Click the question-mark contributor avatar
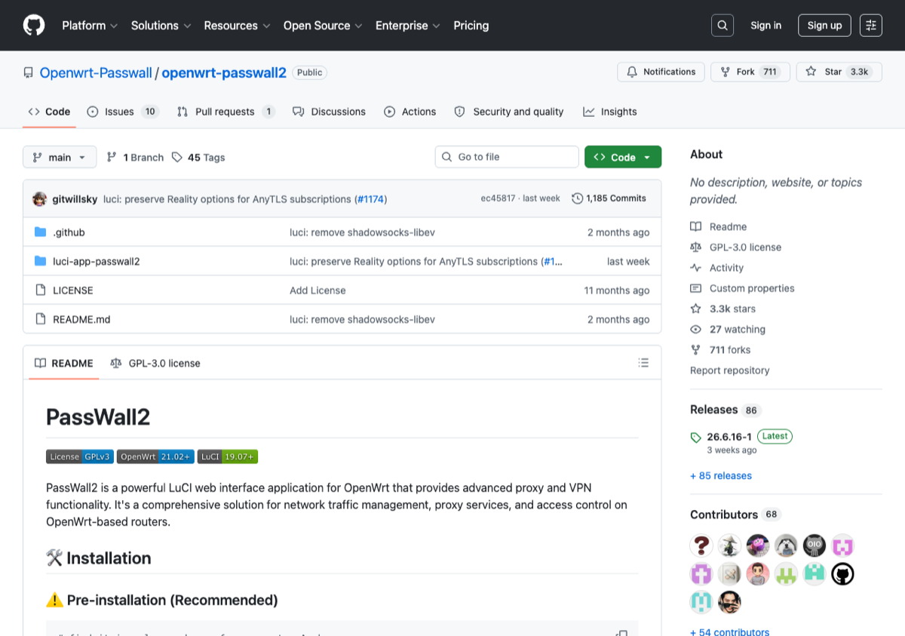 point(701,545)
